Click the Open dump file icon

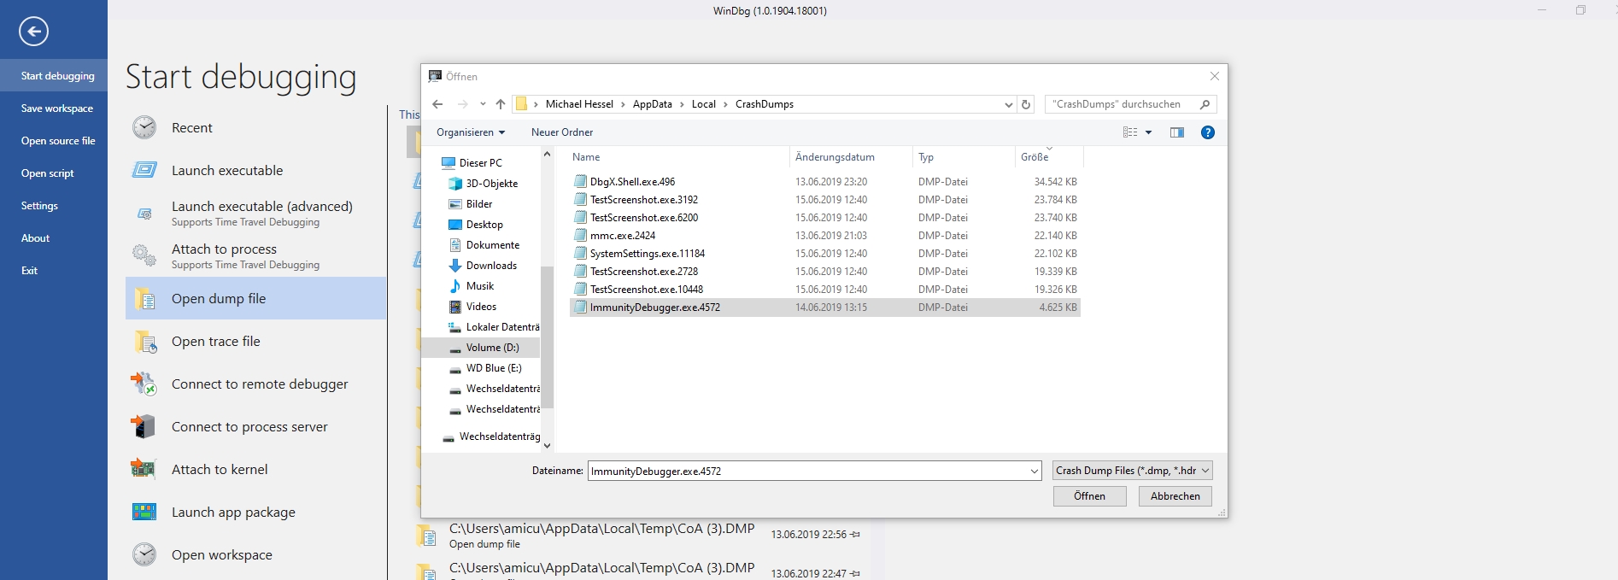[x=144, y=298]
